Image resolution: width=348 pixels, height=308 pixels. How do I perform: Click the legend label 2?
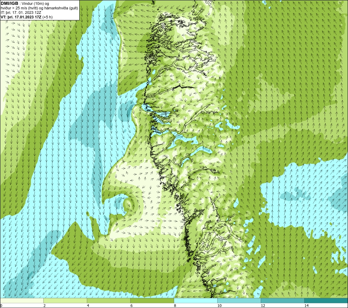click(45, 306)
